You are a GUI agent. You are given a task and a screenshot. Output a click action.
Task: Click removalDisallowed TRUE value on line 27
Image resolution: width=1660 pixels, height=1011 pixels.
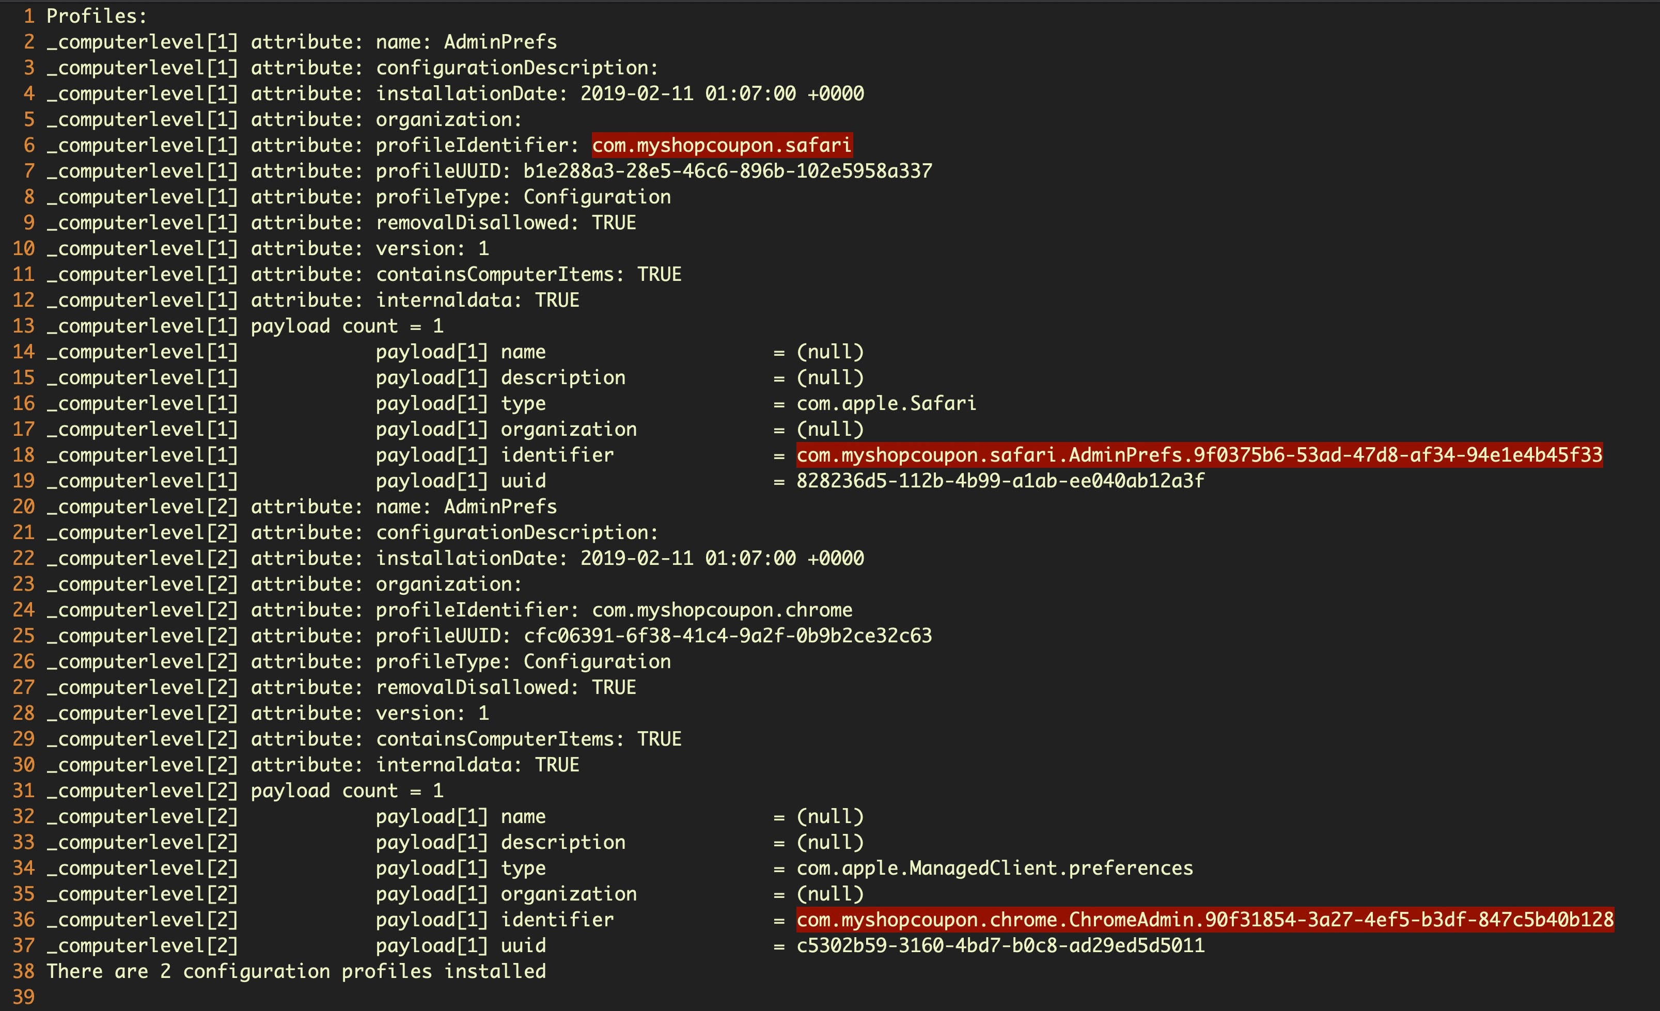(x=614, y=688)
